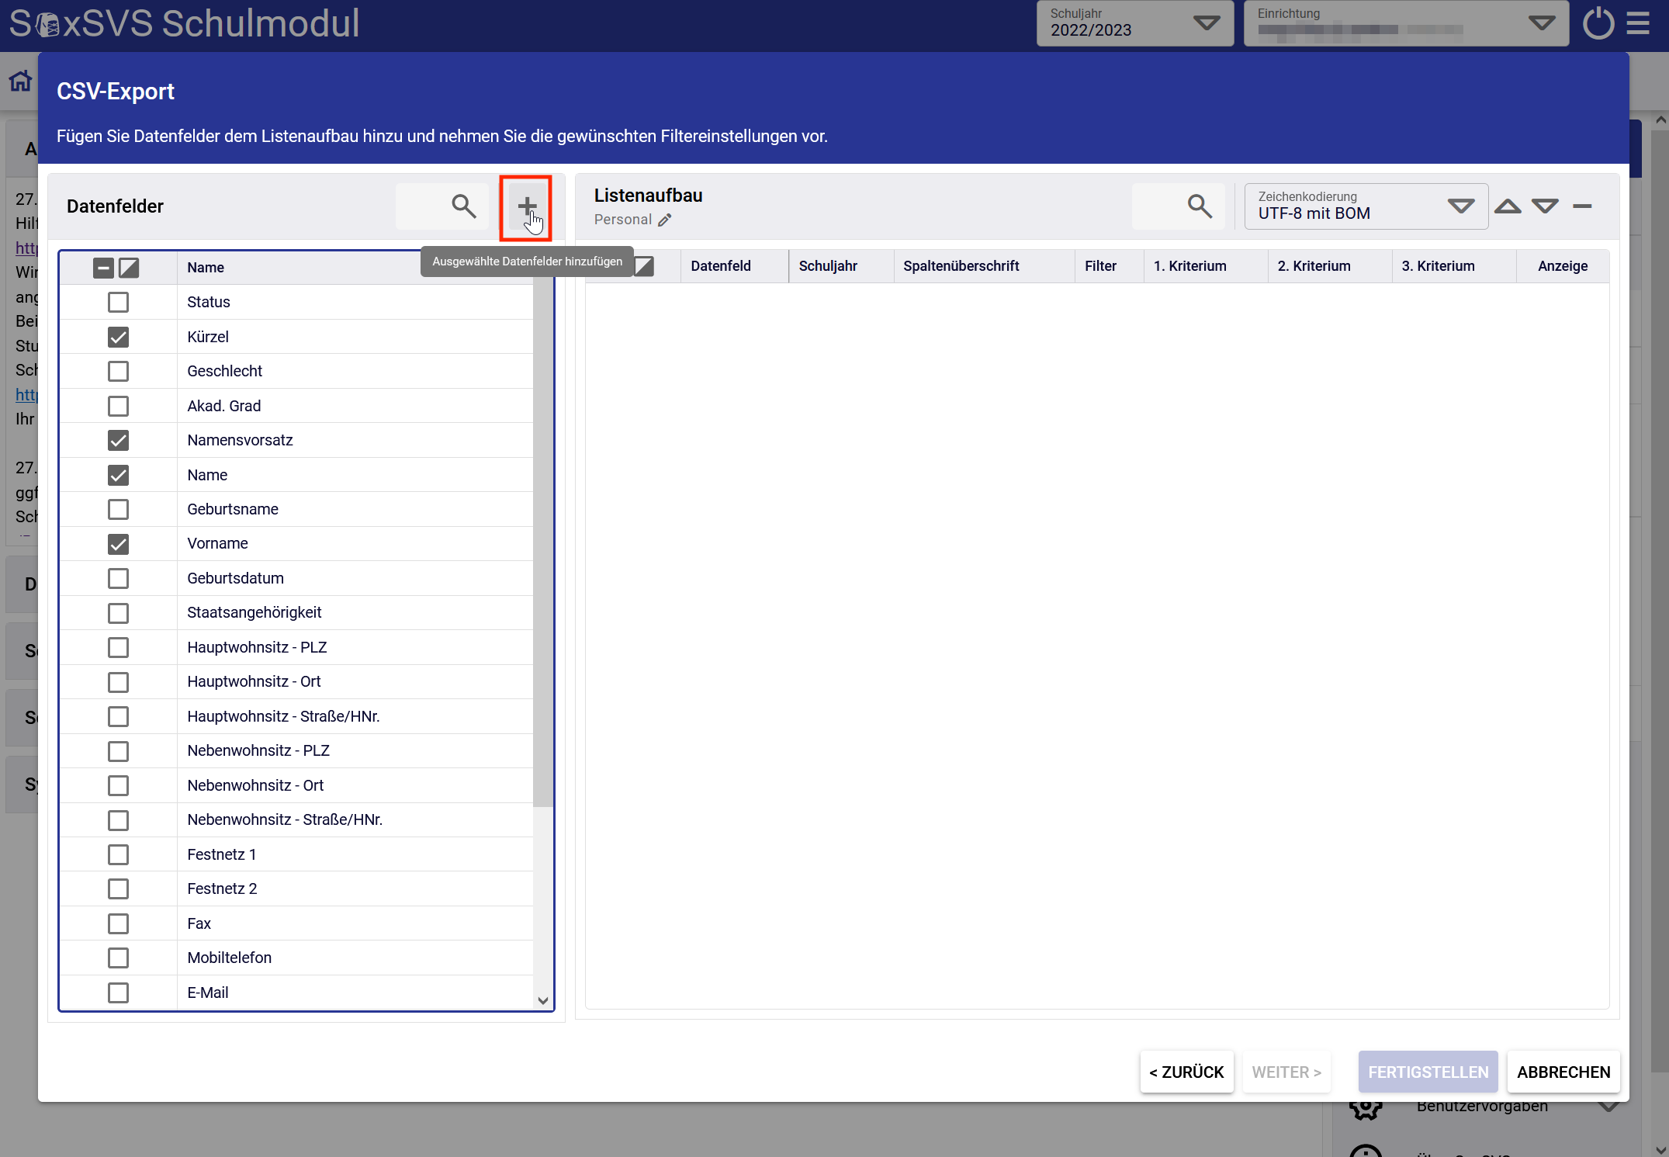Viewport: 1669px width, 1157px height.
Task: Search in the Listenaufbau panel
Action: (1200, 206)
